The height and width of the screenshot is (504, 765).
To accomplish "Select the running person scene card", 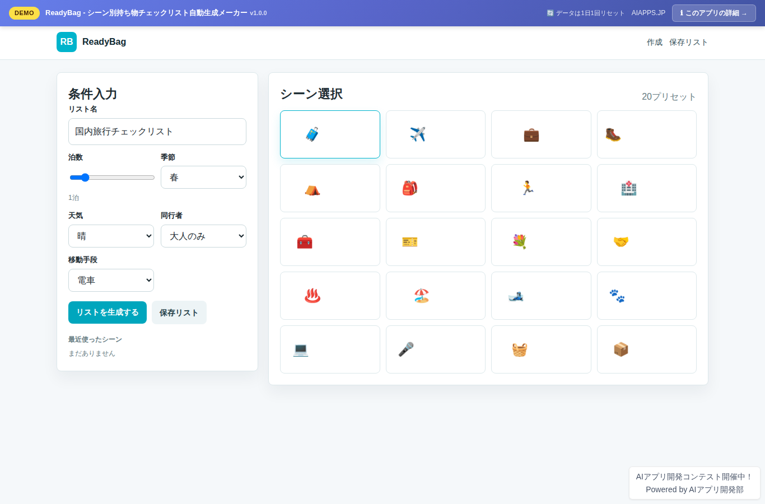I will click(541, 188).
